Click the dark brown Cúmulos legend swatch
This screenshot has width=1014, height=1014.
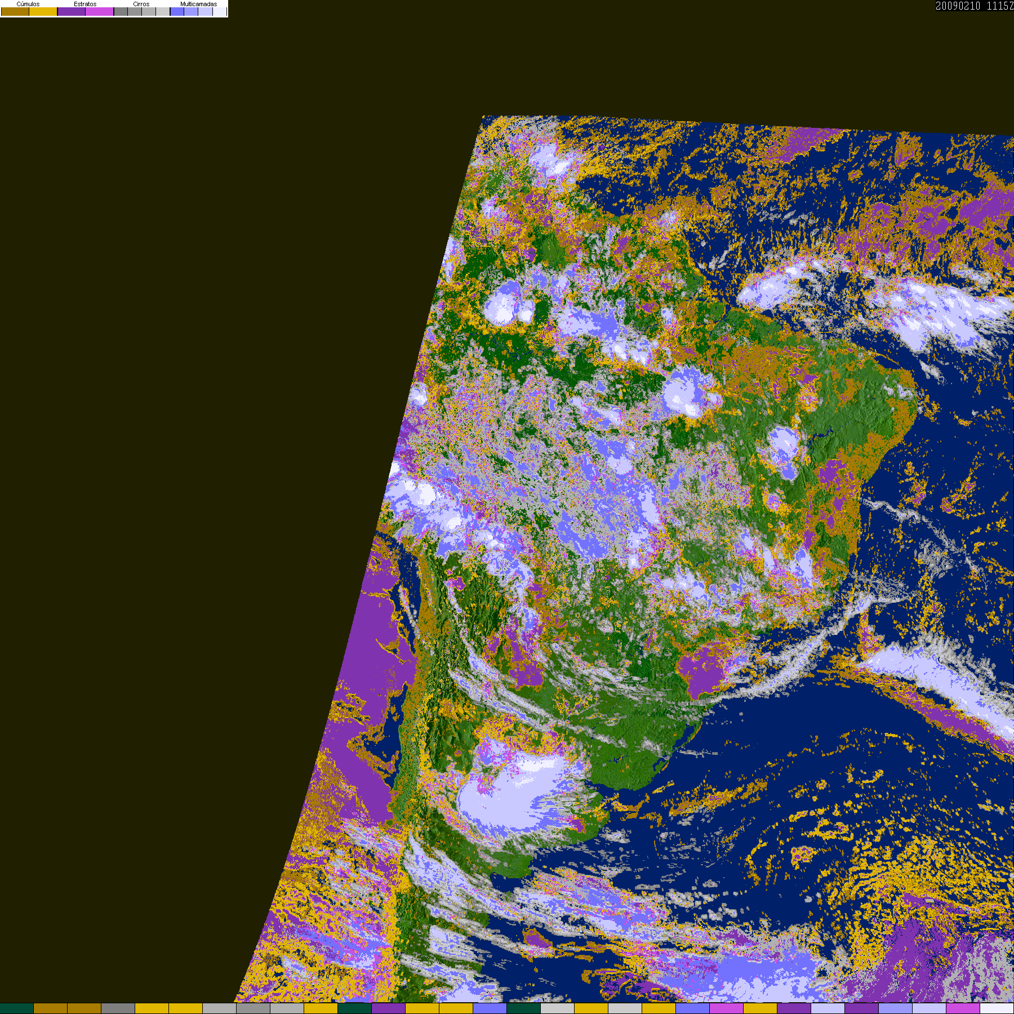point(15,12)
